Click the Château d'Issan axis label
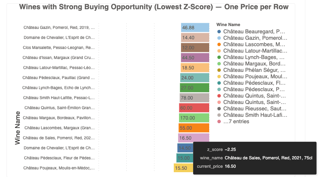This screenshot has height=177, width=321. pyautogui.click(x=59, y=58)
